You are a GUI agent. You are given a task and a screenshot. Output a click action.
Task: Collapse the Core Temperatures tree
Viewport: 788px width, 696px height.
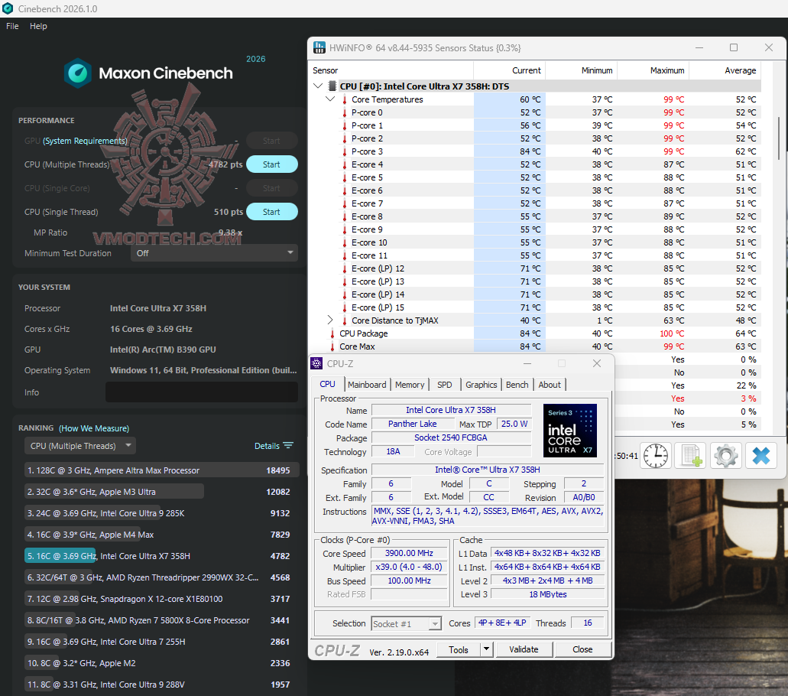pyautogui.click(x=329, y=99)
